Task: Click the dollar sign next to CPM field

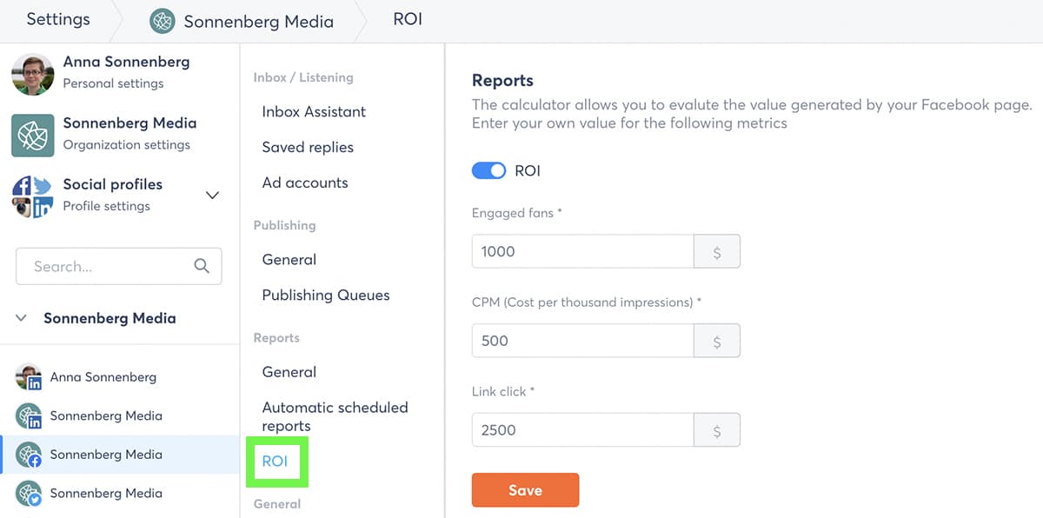Action: [717, 341]
